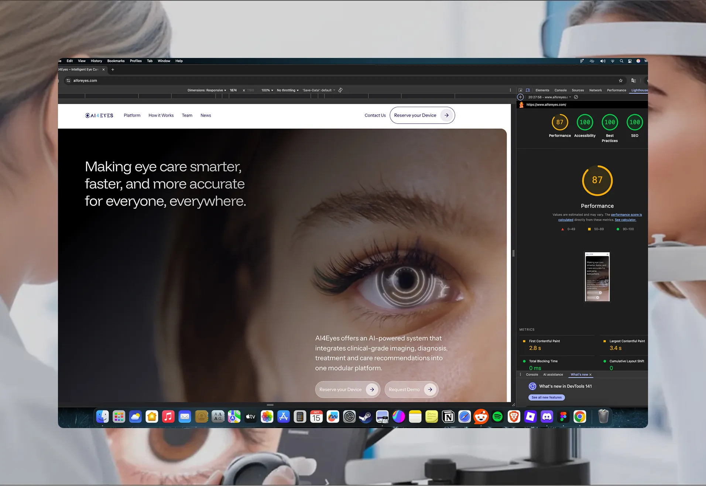
Task: Rotate the viewport orientation
Action: (340, 90)
